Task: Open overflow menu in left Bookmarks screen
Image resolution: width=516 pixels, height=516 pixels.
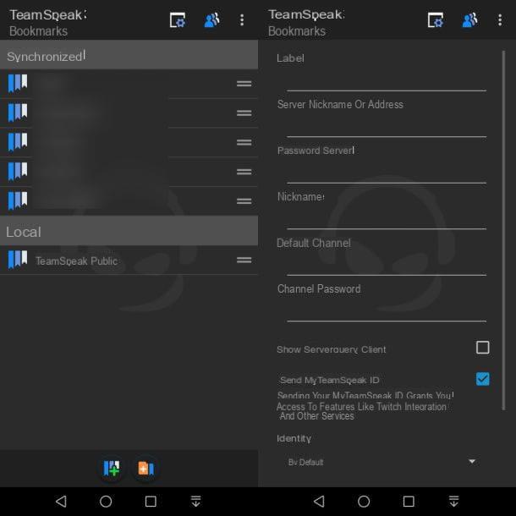Action: pyautogui.click(x=242, y=20)
